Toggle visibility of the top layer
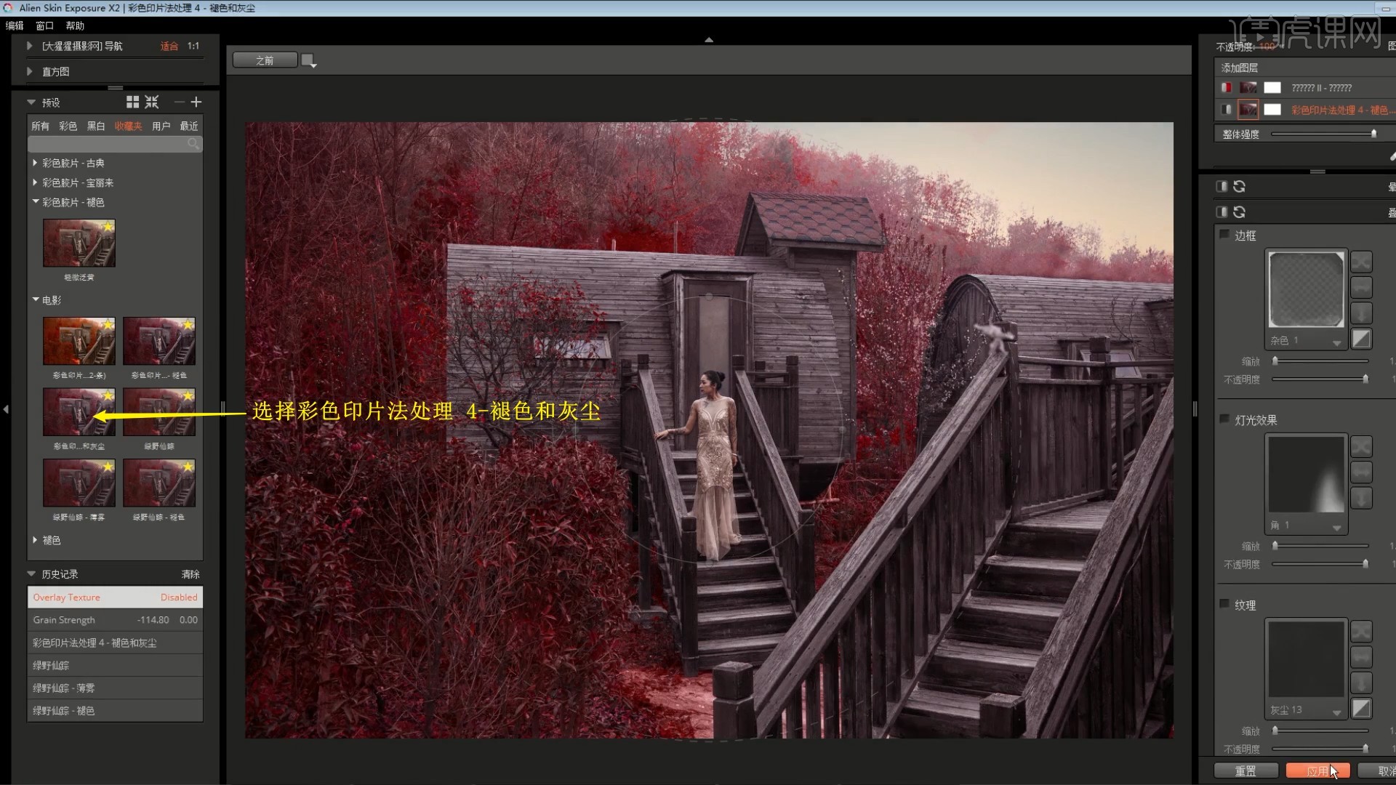 (1227, 88)
